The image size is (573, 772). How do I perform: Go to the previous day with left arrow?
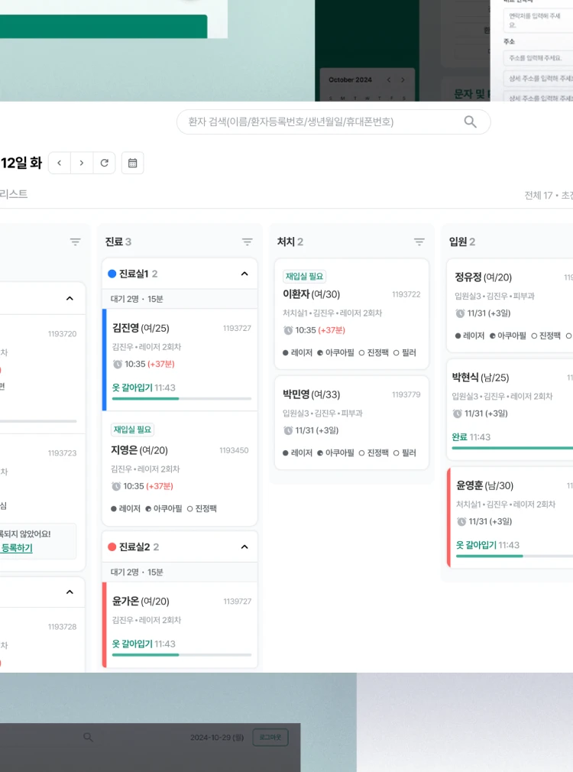point(60,163)
